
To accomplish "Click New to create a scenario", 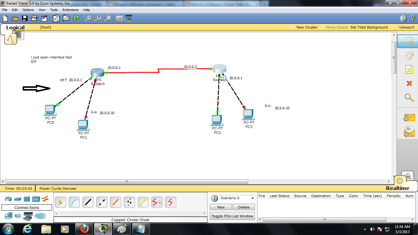I will pyautogui.click(x=220, y=207).
